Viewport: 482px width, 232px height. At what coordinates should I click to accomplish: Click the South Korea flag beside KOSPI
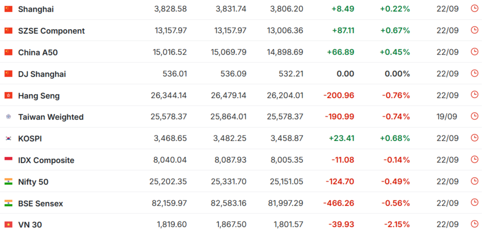(8, 139)
